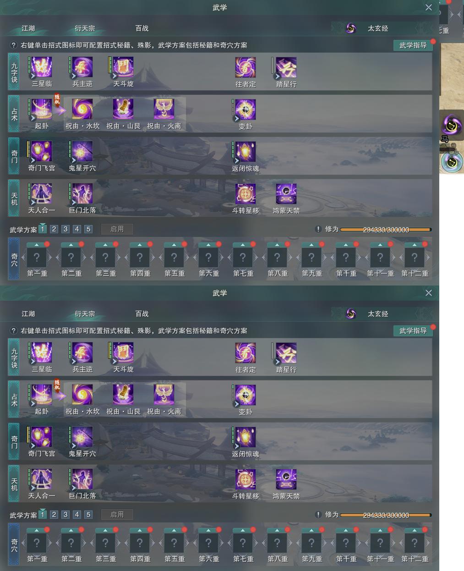Click the help question mark in lower window
This screenshot has width=464, height=571.
[x=14, y=330]
